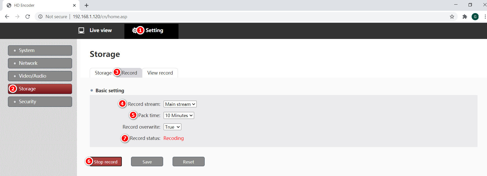Go forward in browser history
This screenshot has height=176, width=487.
click(x=17, y=17)
